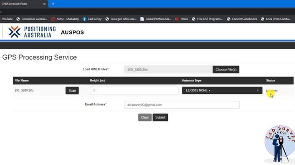The image size is (295, 165).
Task: Open Home bookmark with red icon
Action: (182, 19)
